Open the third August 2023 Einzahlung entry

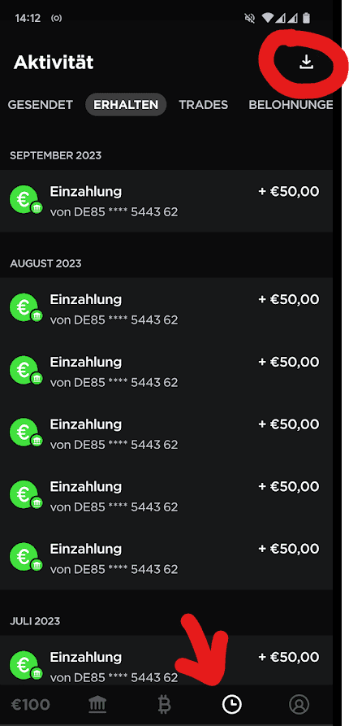point(166,434)
